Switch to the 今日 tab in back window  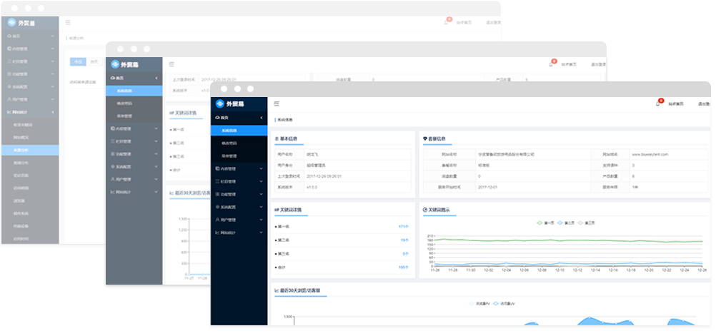point(77,62)
